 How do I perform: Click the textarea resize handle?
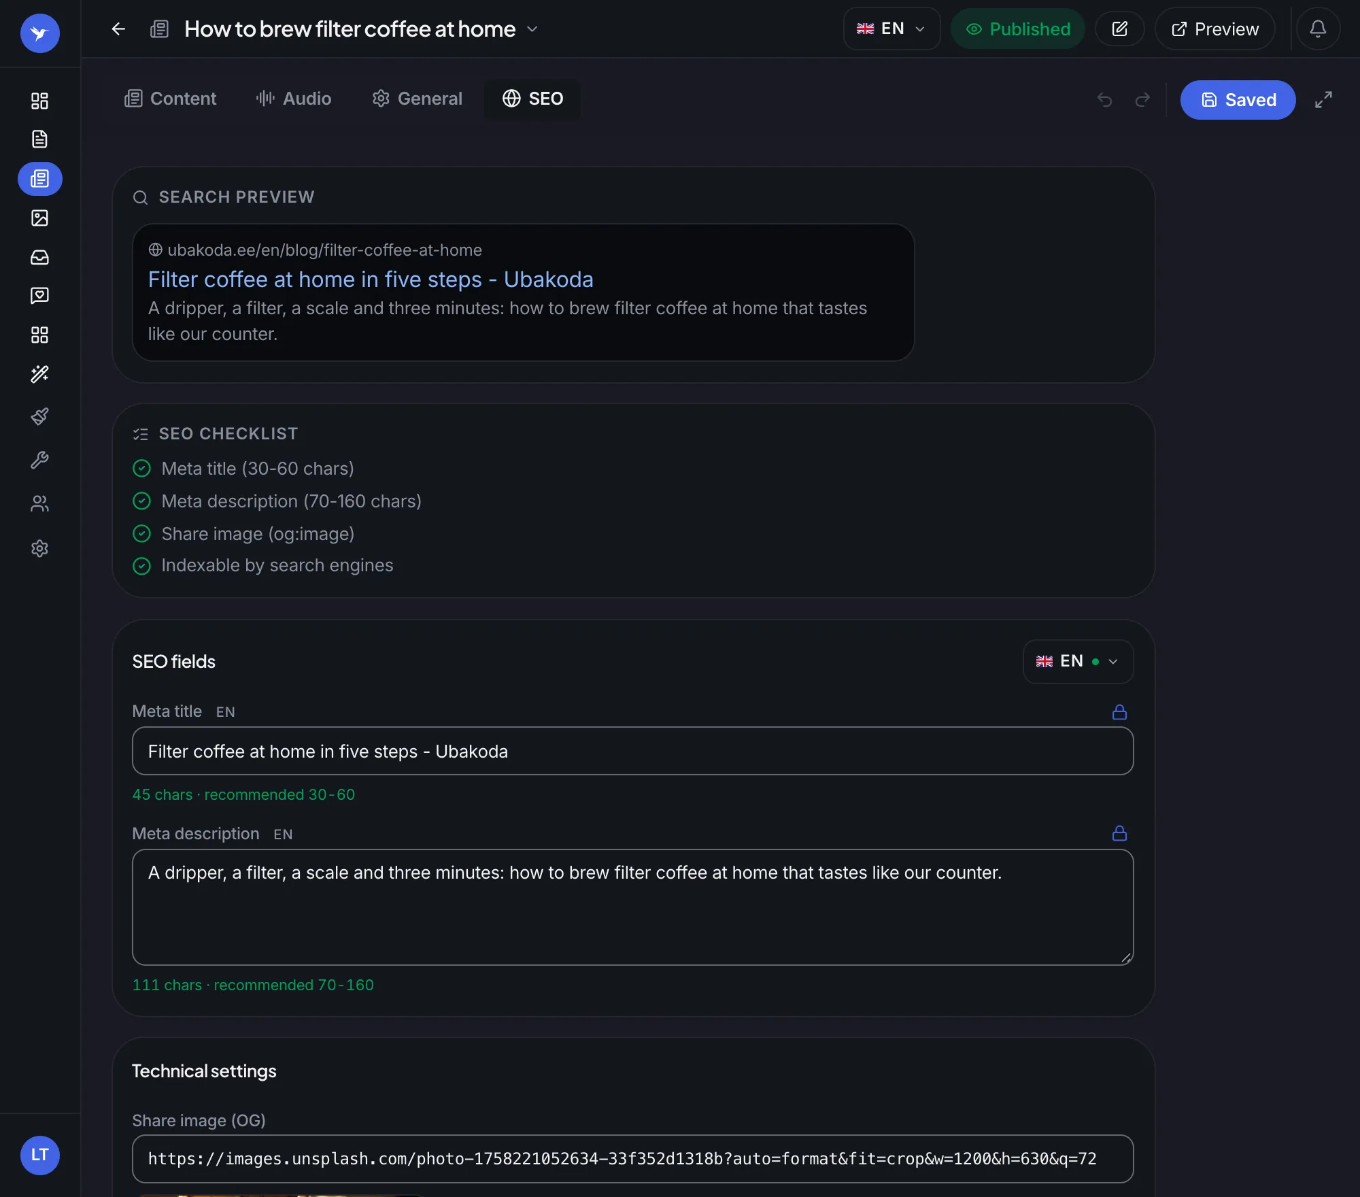1125,958
